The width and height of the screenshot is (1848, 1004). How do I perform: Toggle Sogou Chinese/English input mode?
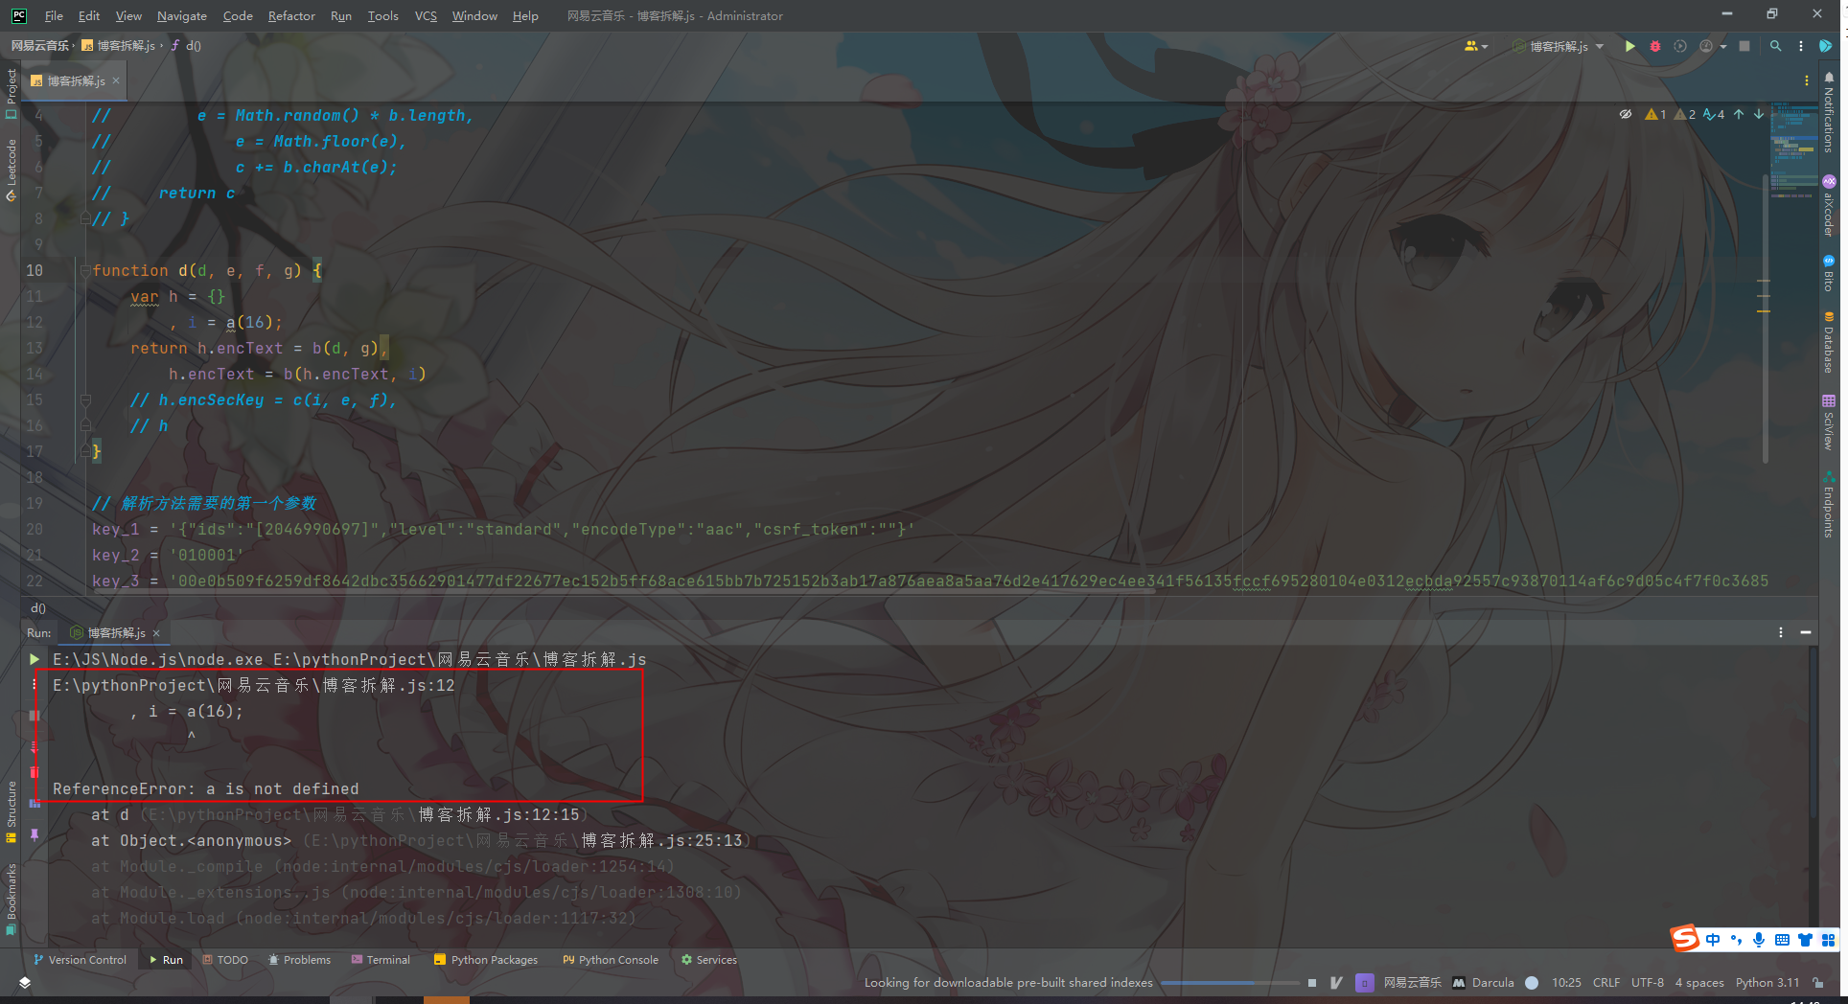[1713, 940]
